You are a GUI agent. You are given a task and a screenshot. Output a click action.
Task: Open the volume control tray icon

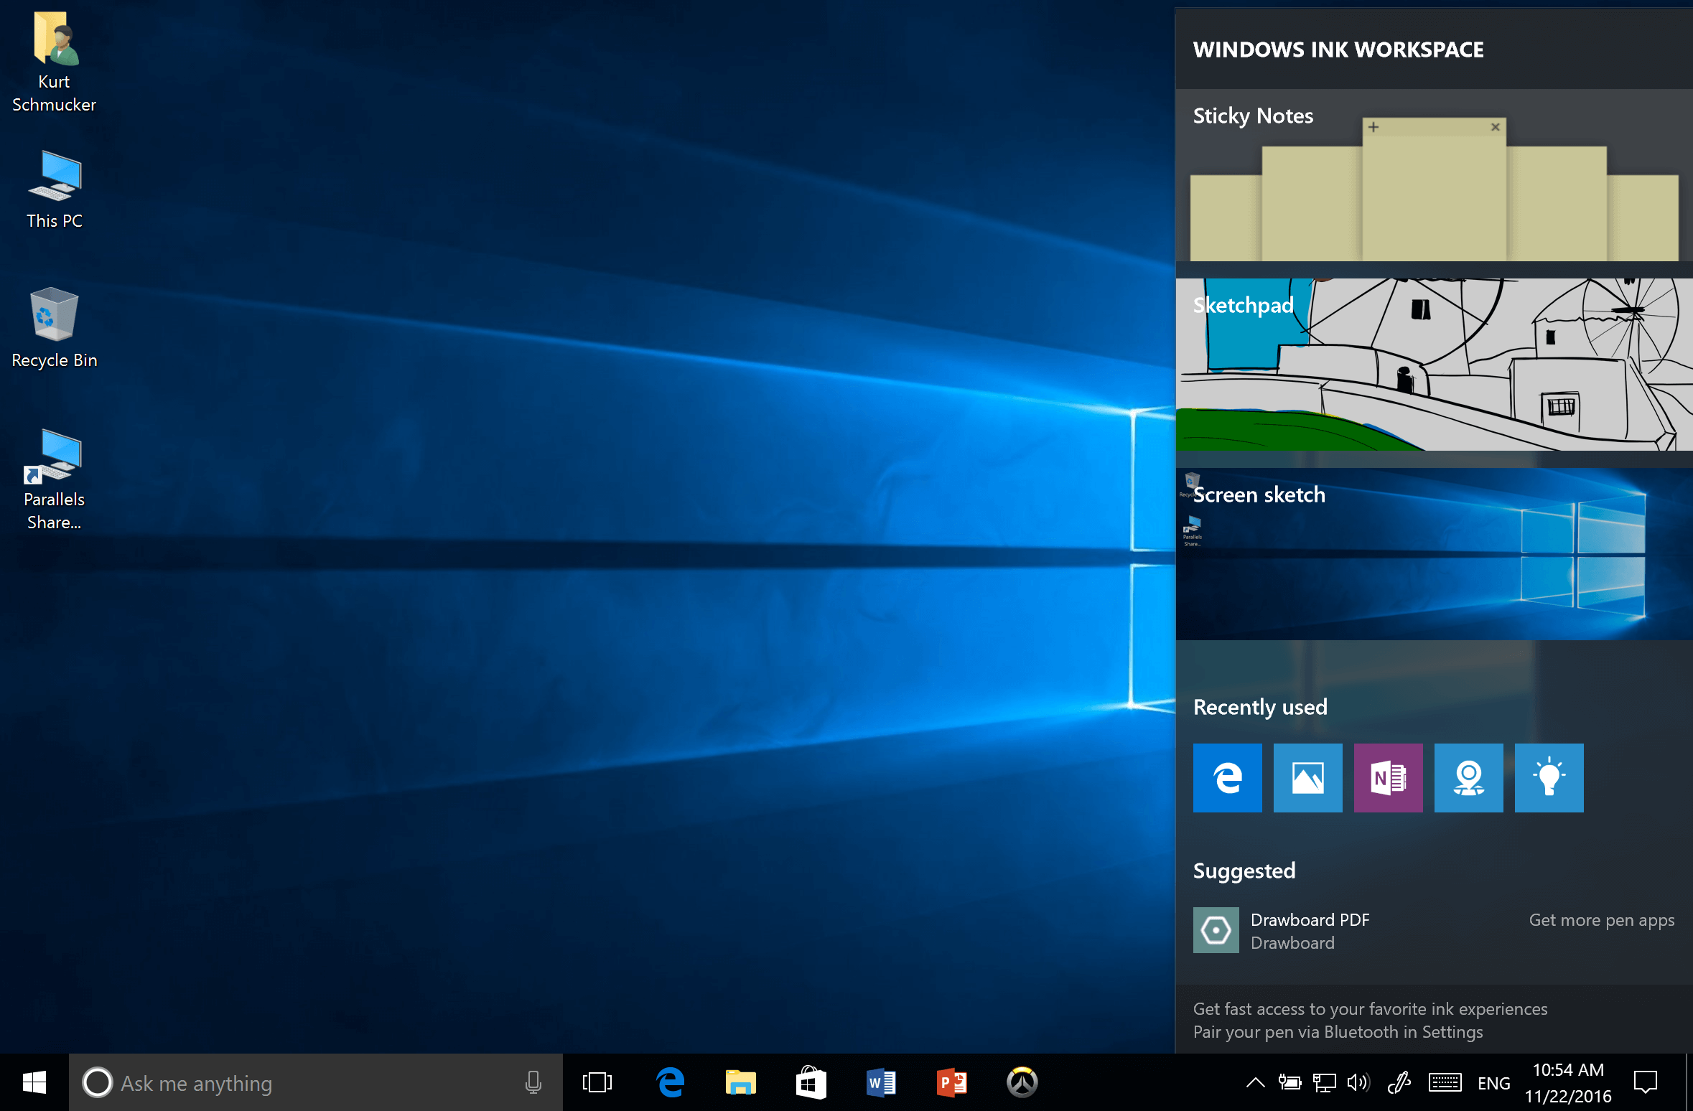pyautogui.click(x=1358, y=1082)
